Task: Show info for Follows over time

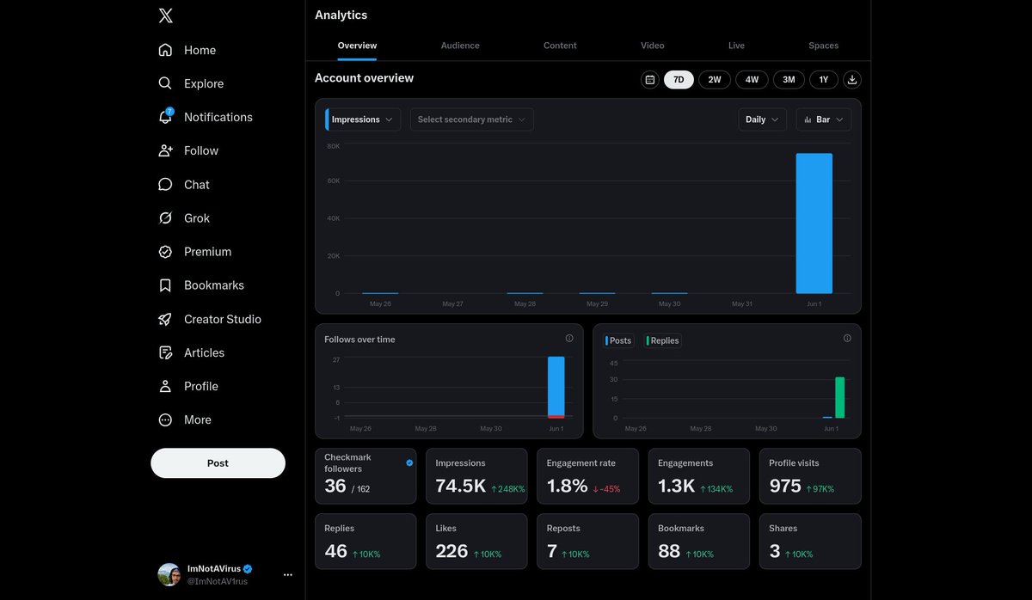Action: pos(569,339)
